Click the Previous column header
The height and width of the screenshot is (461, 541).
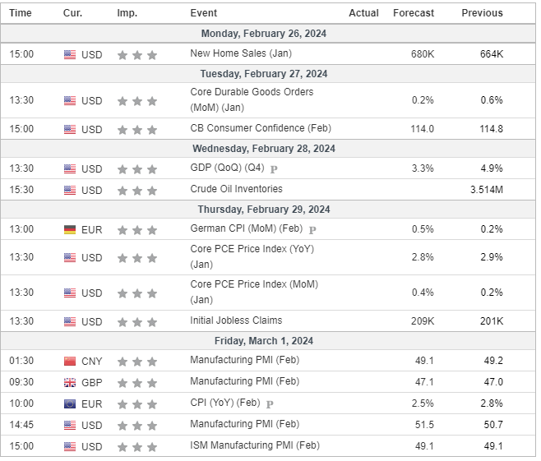coord(482,12)
